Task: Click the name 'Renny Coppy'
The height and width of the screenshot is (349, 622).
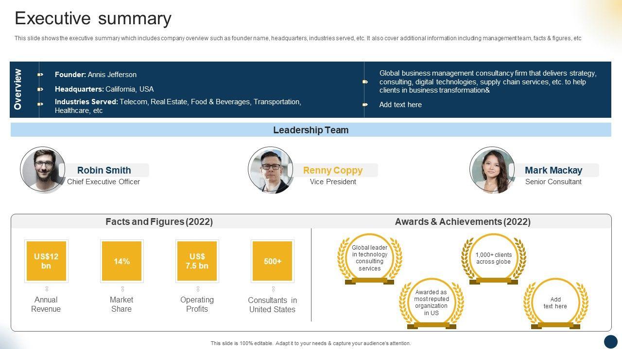Action: tap(333, 170)
